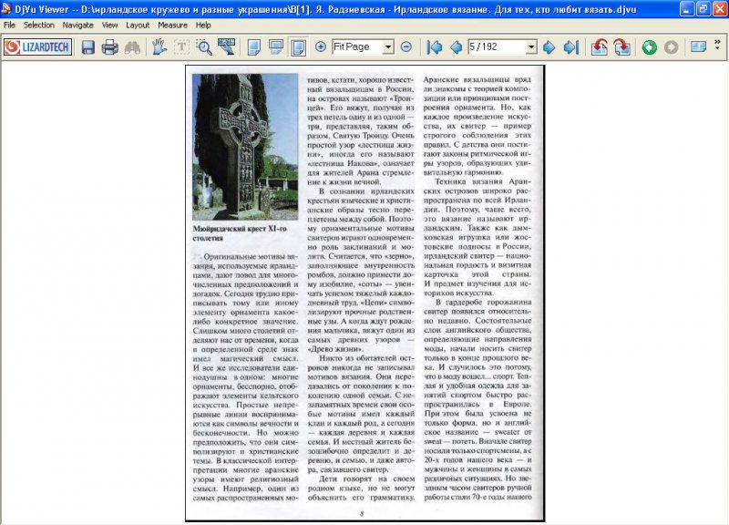This screenshot has width=729, height=525.
Task: Zoom out with the minus button
Action: tap(406, 46)
